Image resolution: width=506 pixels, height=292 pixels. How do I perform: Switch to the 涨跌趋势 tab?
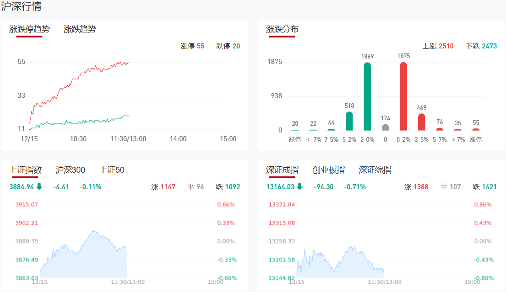click(80, 29)
